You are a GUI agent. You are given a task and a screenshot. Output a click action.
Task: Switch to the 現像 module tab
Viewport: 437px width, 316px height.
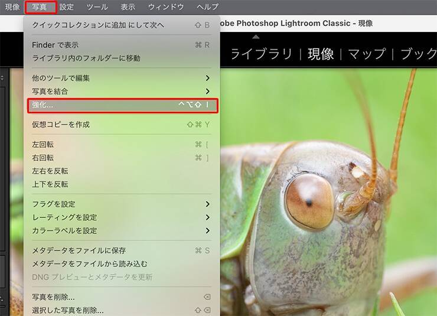pos(321,54)
